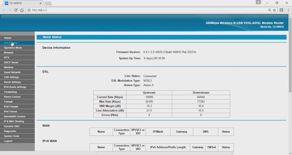Reload the page with refresh icon
Viewport: 292px width, 155px height.
pyautogui.click(x=16, y=10)
